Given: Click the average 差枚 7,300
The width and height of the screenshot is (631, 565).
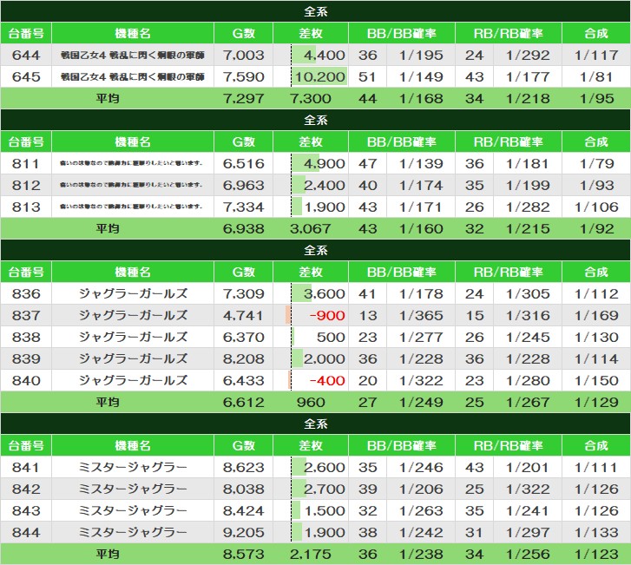Looking at the screenshot, I should tap(311, 99).
